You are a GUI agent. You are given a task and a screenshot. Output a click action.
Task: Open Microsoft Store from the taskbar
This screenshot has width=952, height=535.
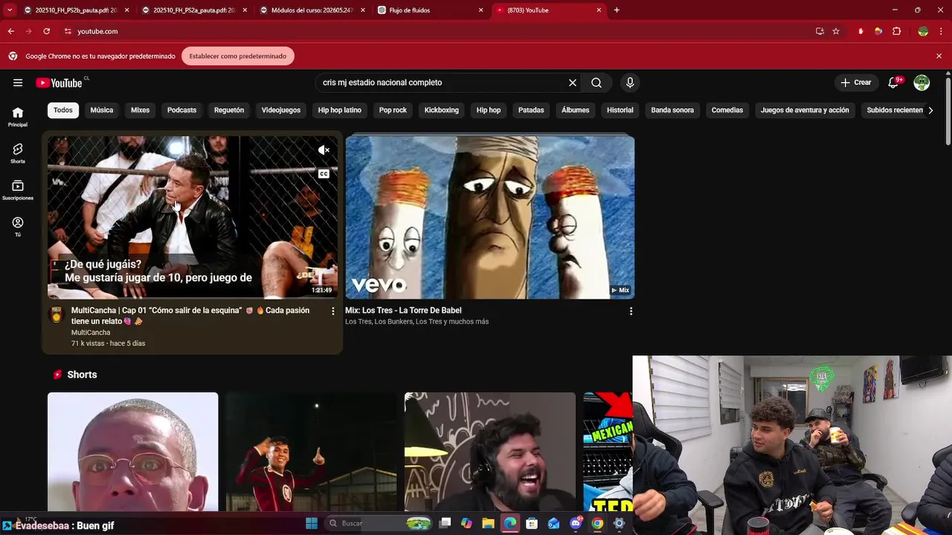(532, 523)
